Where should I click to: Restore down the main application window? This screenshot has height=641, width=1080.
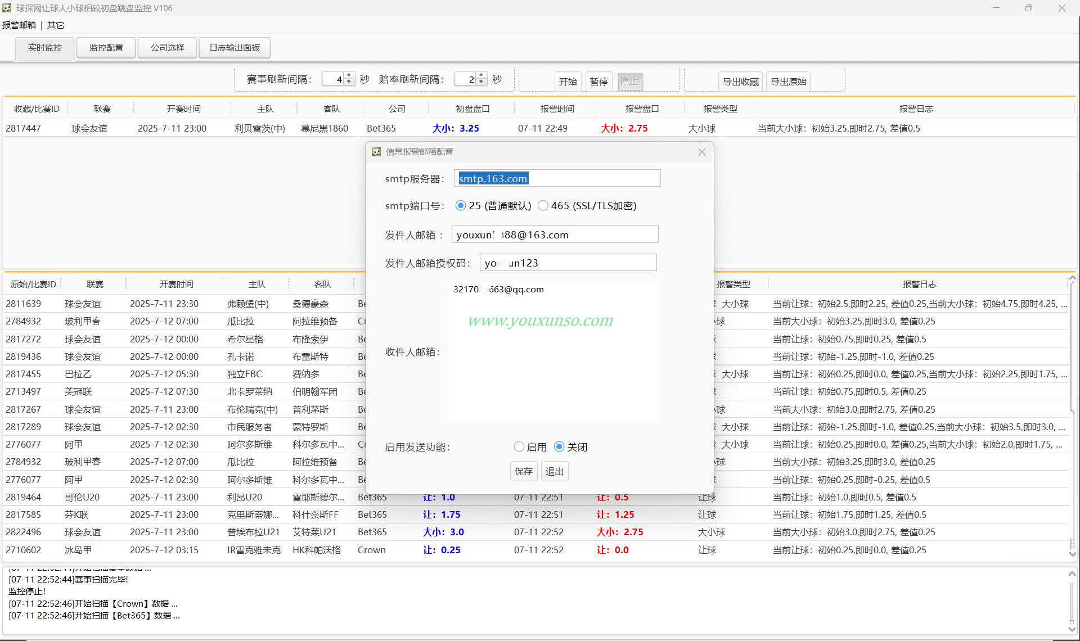(x=1029, y=8)
